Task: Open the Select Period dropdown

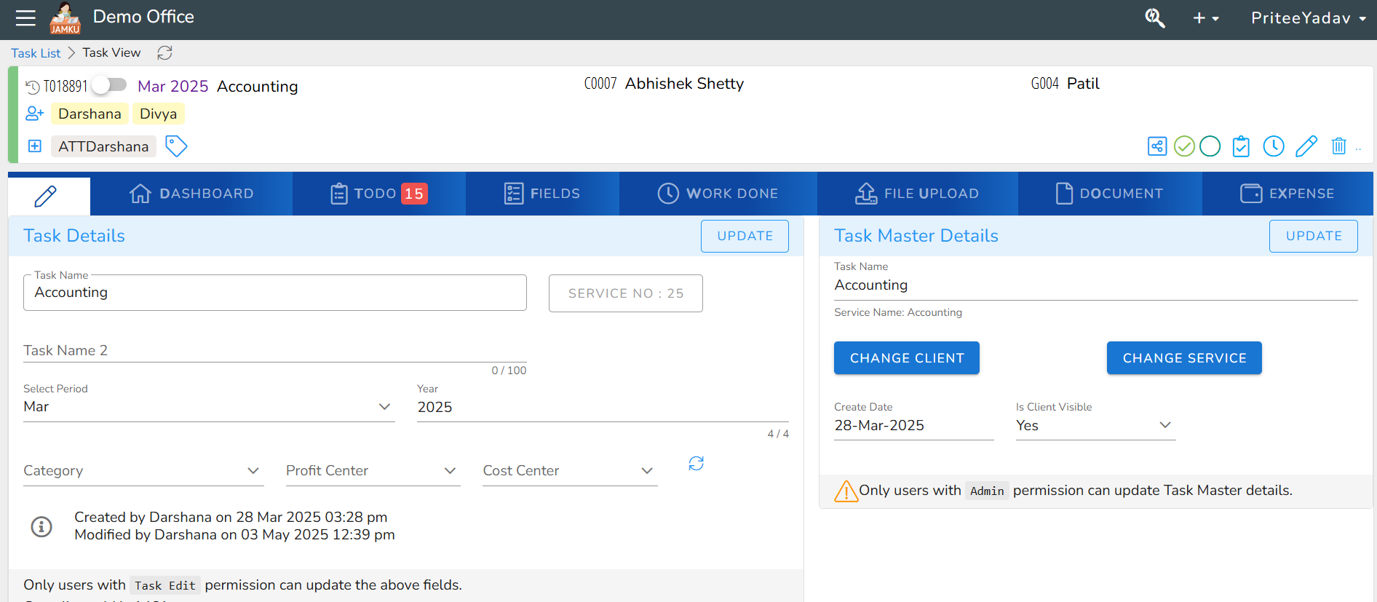Action: coord(209,407)
